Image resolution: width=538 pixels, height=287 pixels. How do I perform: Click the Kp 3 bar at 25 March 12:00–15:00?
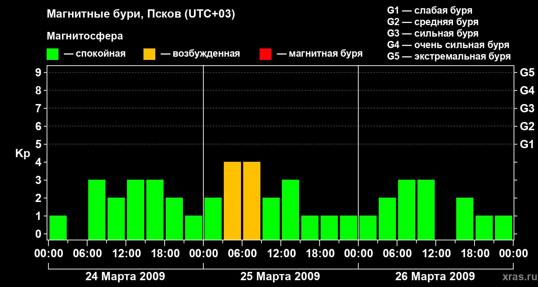291,210
